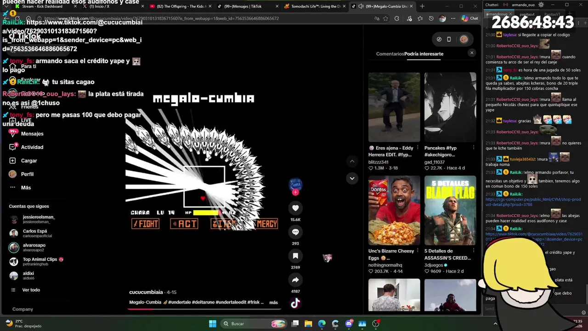Open media control music note icon
The width and height of the screenshot is (588, 331).
[408, 18]
